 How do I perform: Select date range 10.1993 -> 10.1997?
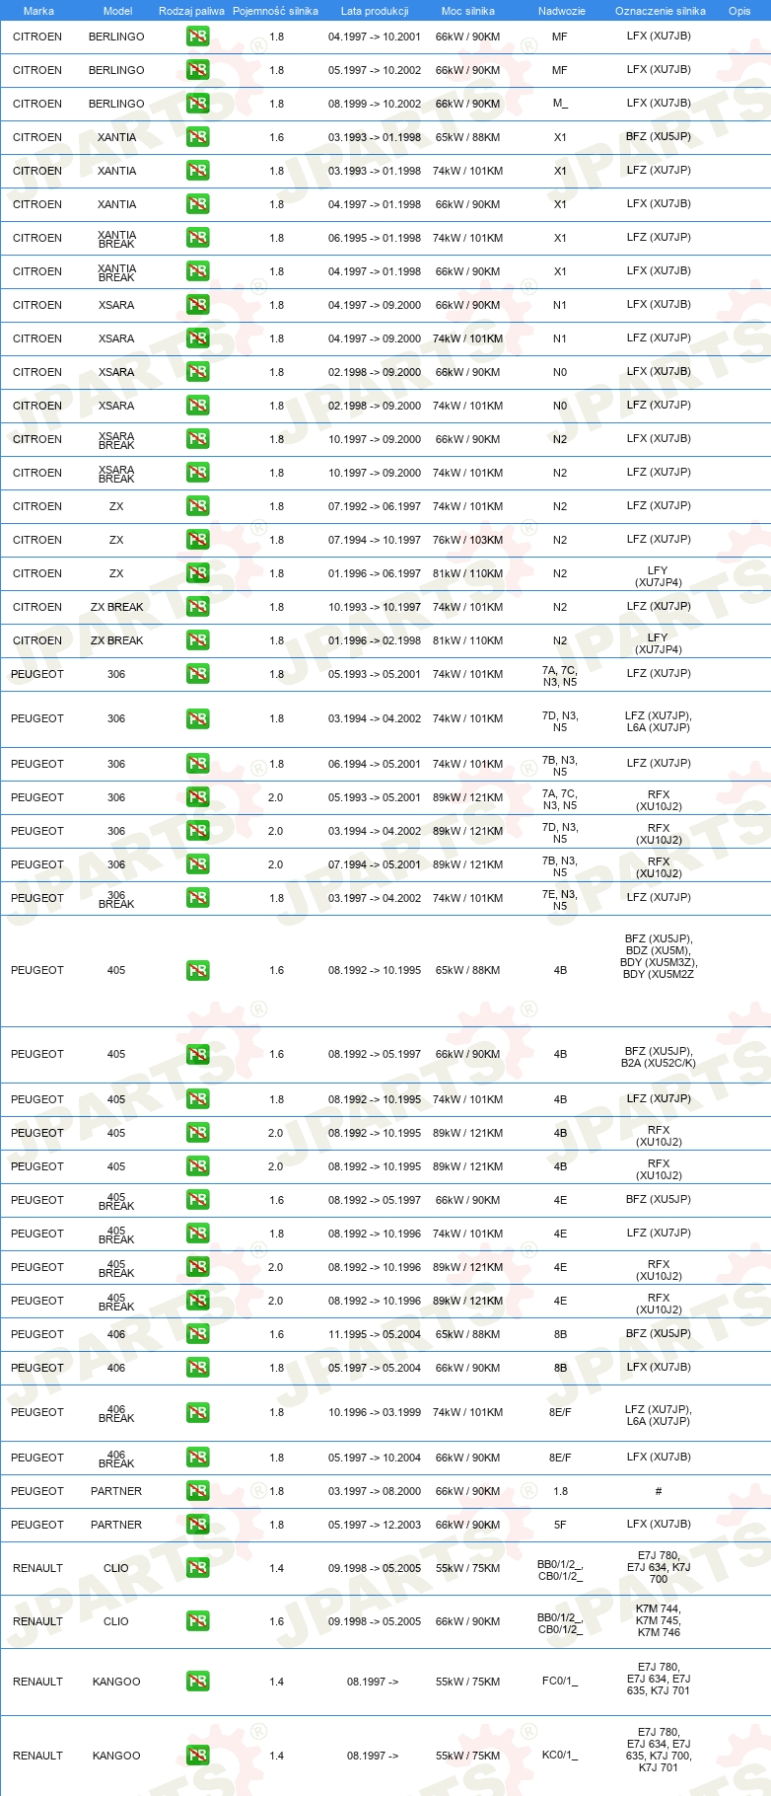375,607
